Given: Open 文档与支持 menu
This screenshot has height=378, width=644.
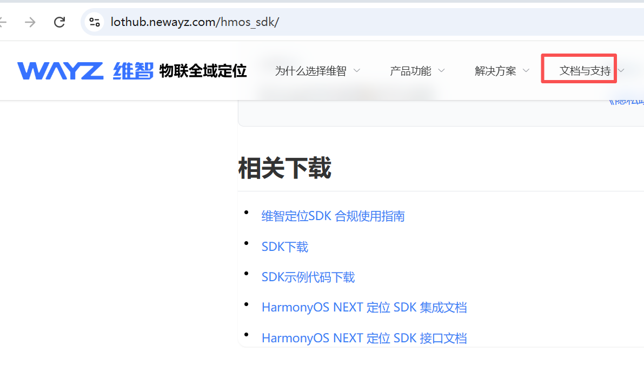Looking at the screenshot, I should point(585,71).
